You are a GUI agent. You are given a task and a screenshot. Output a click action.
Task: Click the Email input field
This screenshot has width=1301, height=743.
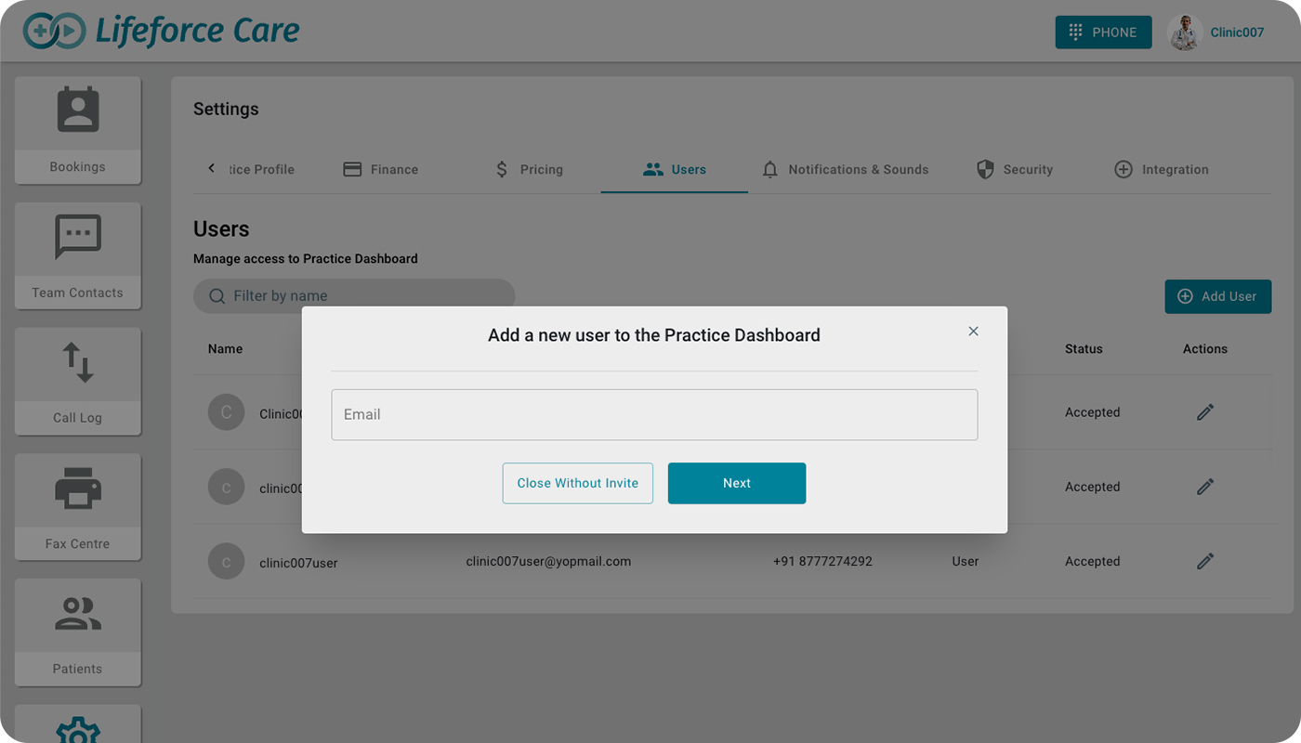pyautogui.click(x=654, y=414)
